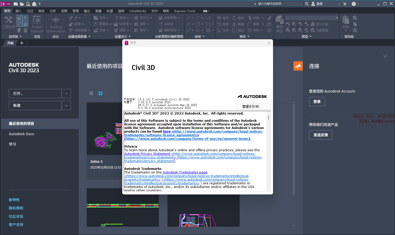Open the 学习 Learn section in sidebar
Image resolution: width=395 pixels, height=235 pixels.
[12, 144]
